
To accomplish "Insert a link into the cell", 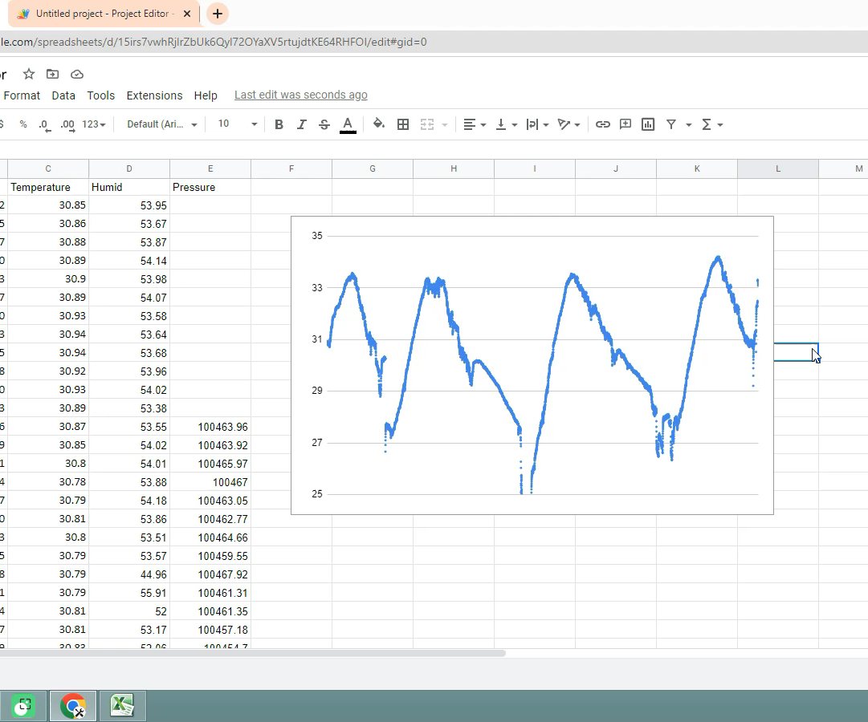I will (603, 124).
